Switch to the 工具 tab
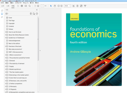The width and height of the screenshot is (127, 93). coord(8,6)
